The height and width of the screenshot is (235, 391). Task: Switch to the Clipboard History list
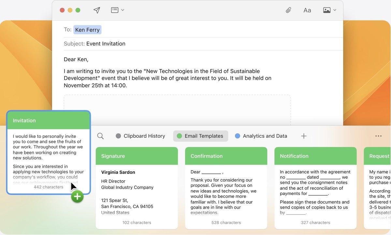pos(144,136)
